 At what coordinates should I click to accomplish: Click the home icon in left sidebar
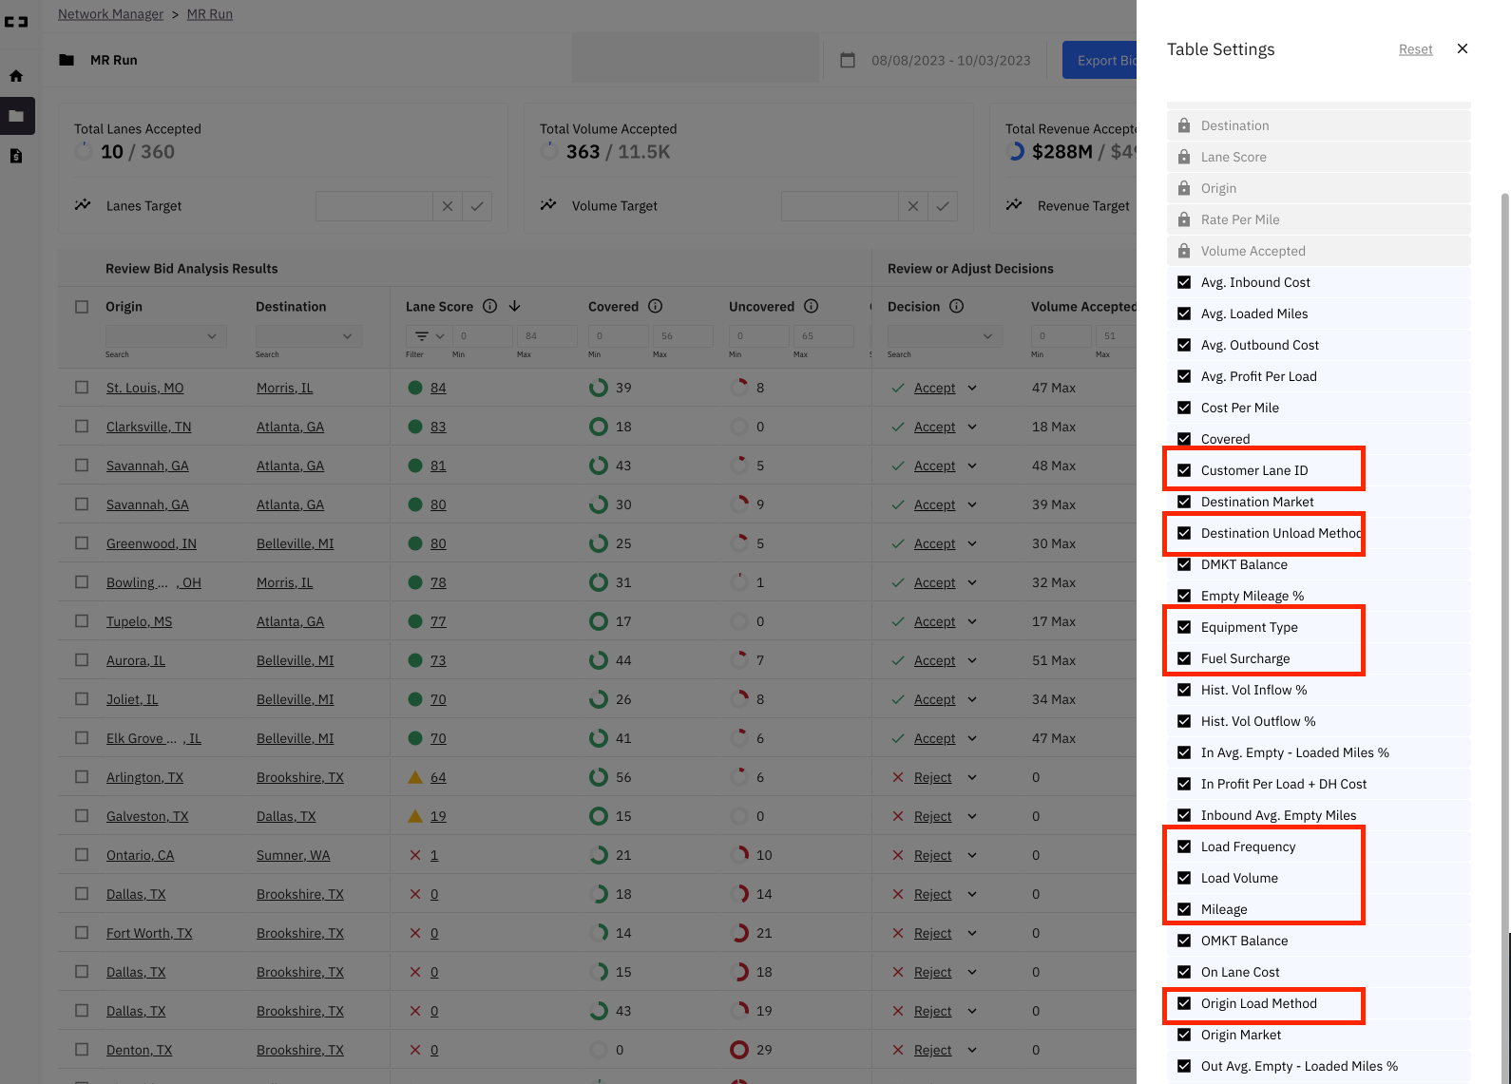pos(16,76)
